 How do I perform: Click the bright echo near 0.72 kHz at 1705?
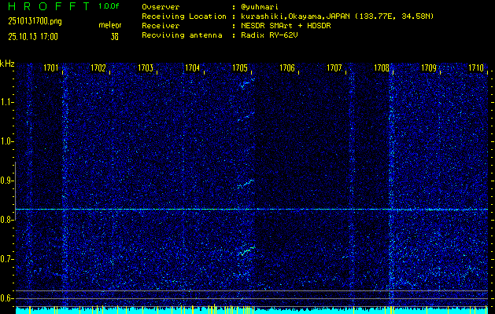click(246, 250)
